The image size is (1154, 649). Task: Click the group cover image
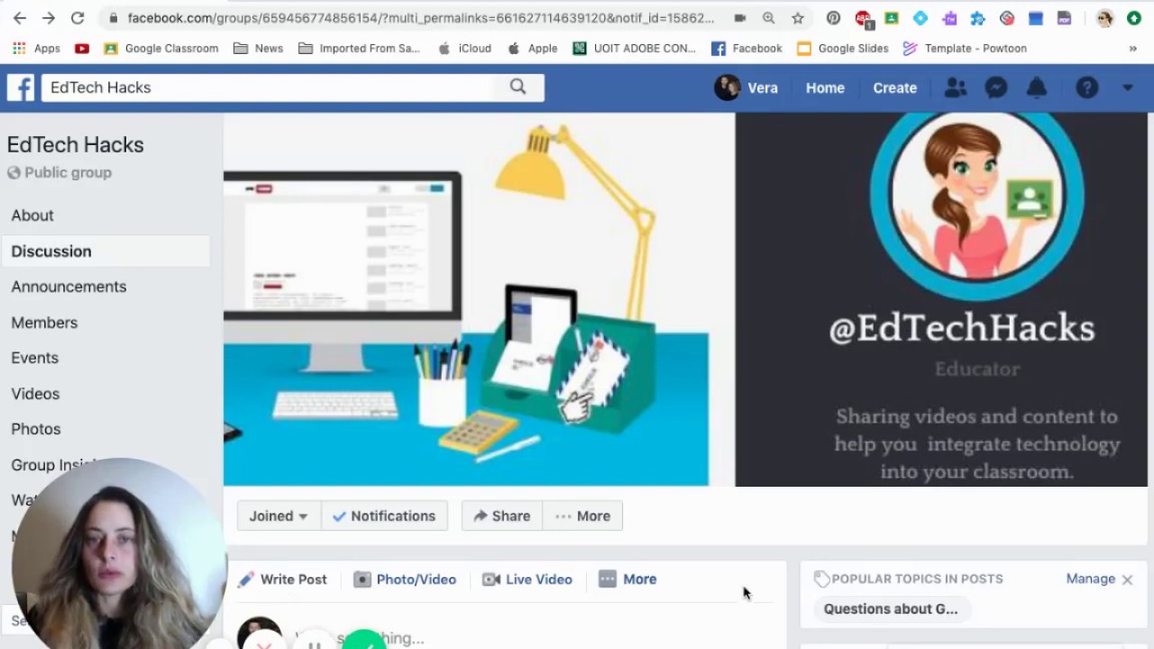(x=685, y=299)
